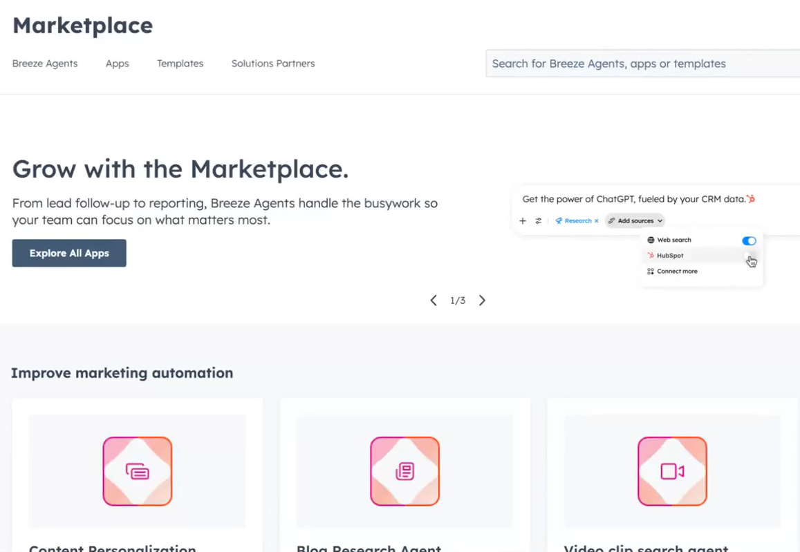
Task: Click the Explore All Apps button
Action: 69,254
